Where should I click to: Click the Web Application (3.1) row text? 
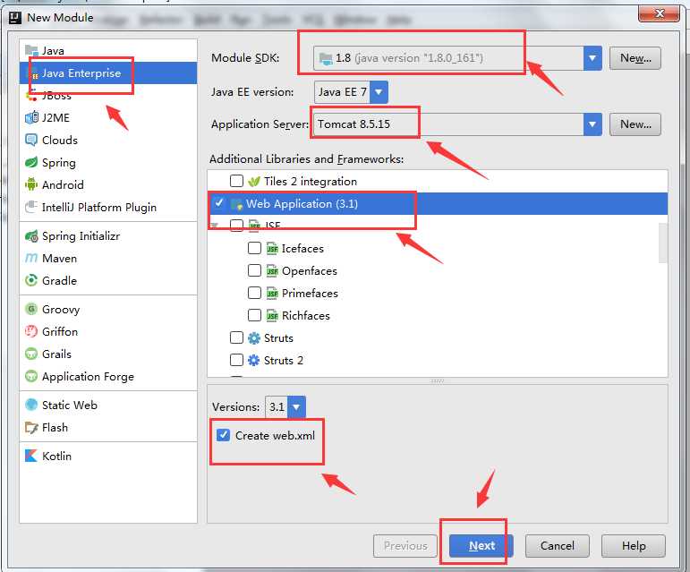pos(302,204)
